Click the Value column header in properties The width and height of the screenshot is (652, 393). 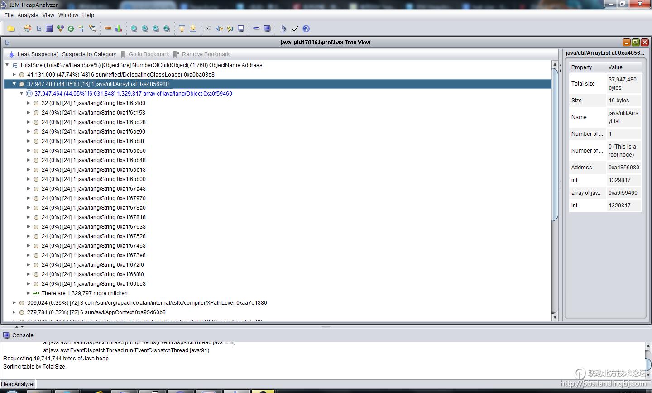[x=623, y=67]
